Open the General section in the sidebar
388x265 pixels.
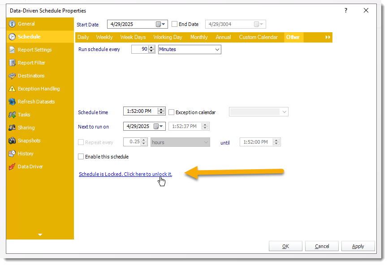(27, 24)
